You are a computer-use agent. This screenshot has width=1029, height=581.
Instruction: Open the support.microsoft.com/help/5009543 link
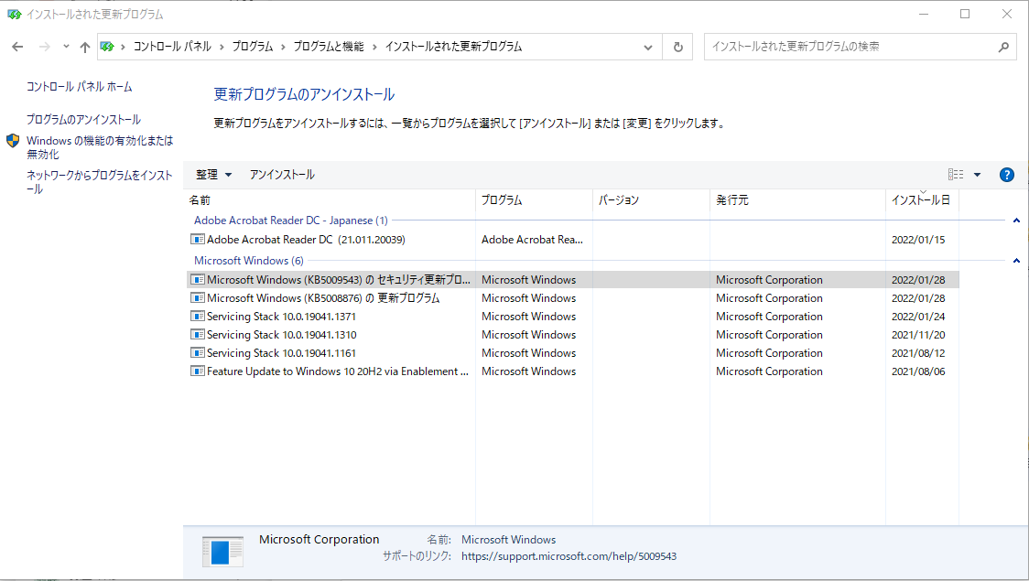569,556
